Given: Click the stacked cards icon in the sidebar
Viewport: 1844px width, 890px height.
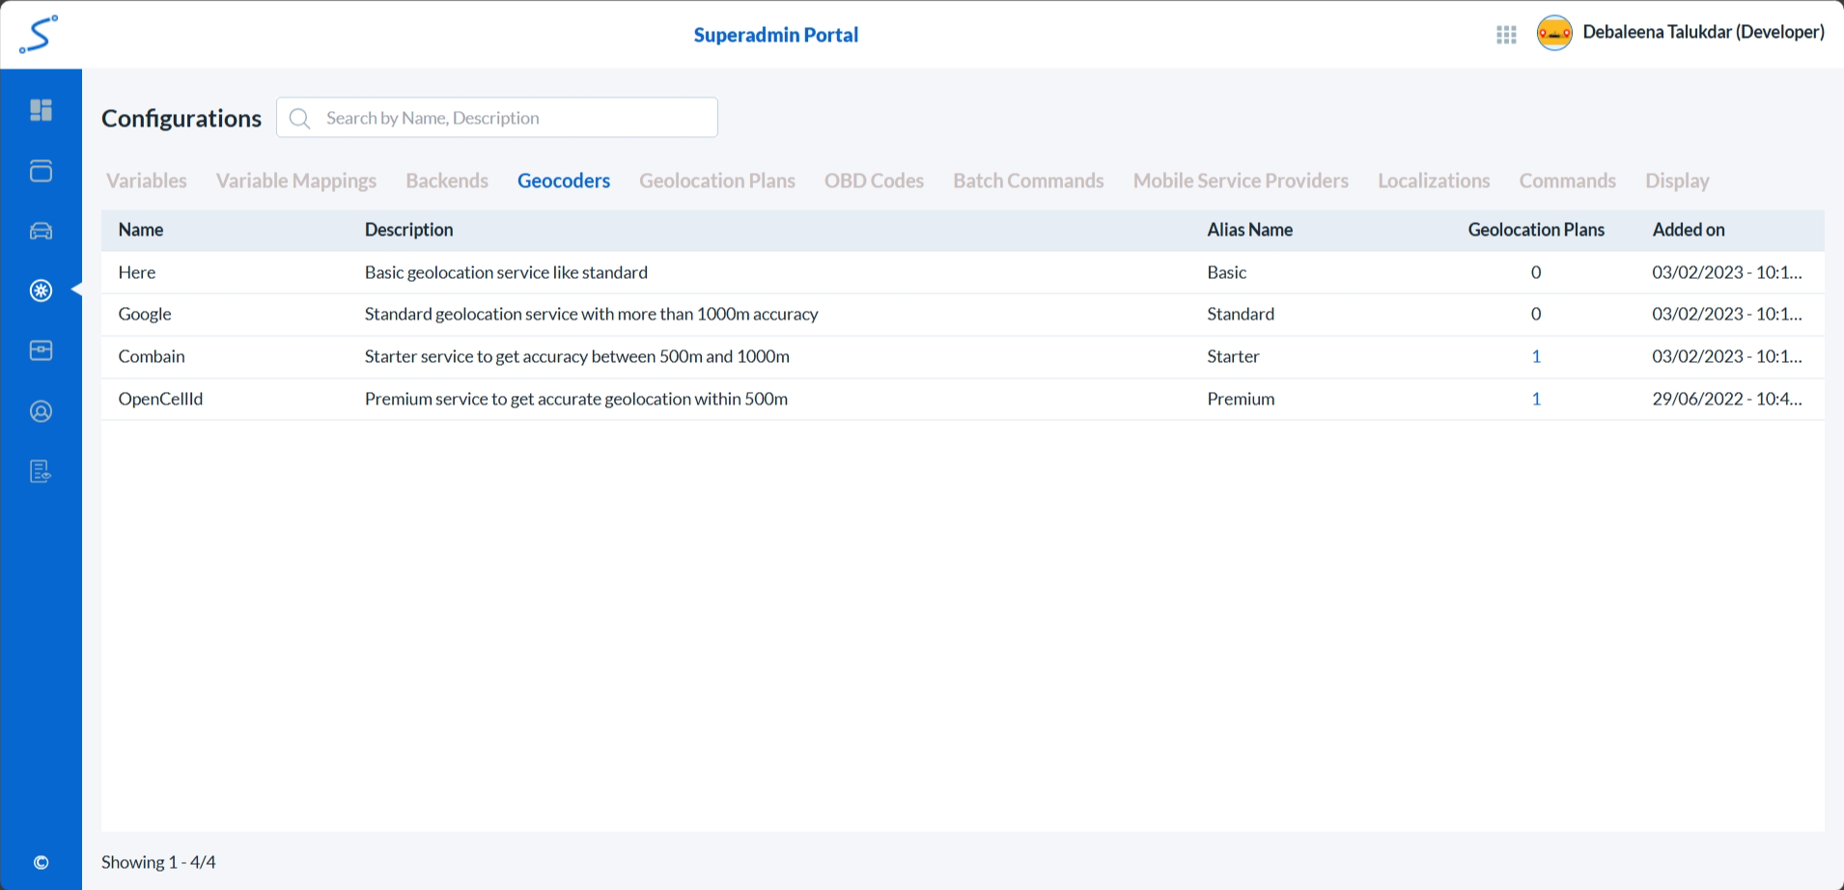Looking at the screenshot, I should [41, 171].
